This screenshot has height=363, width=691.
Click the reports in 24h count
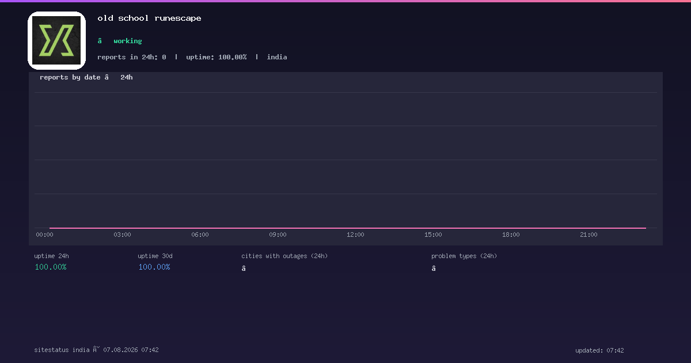132,57
